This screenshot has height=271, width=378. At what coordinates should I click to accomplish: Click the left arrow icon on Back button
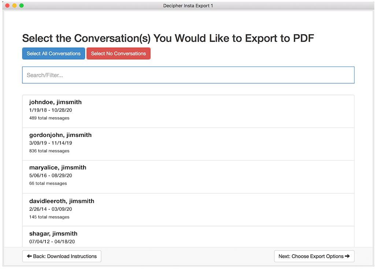tap(29, 256)
